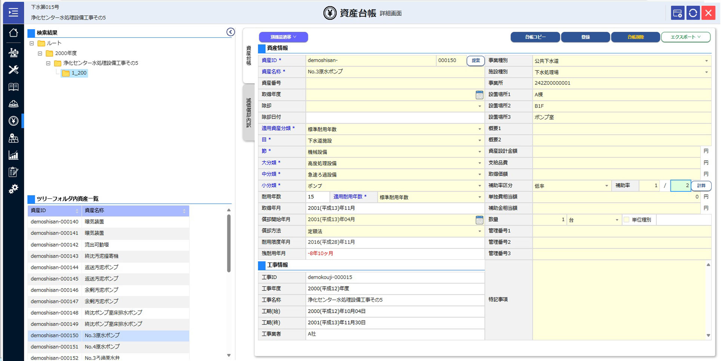Open the wrench and screwdriver maintenance icon
Image resolution: width=721 pixels, height=361 pixels.
tap(13, 70)
